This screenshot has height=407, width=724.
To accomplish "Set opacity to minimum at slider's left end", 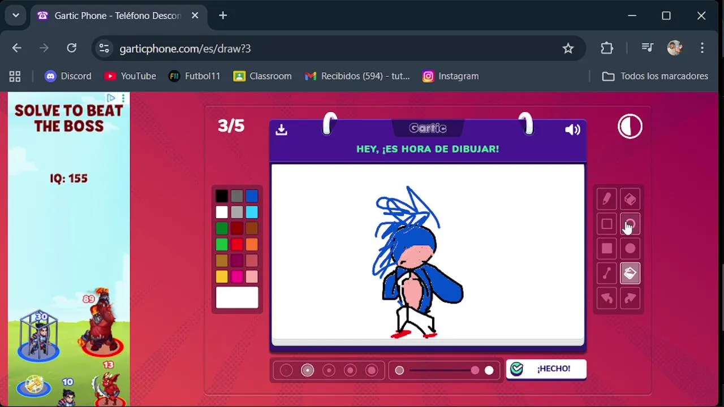I will coord(399,370).
